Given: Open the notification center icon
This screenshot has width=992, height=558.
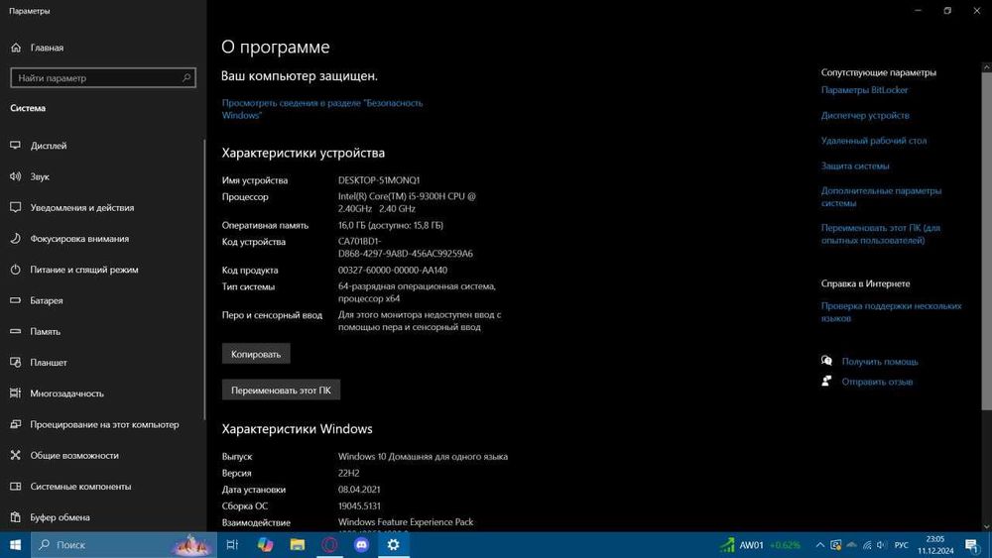Looking at the screenshot, I should click(972, 545).
